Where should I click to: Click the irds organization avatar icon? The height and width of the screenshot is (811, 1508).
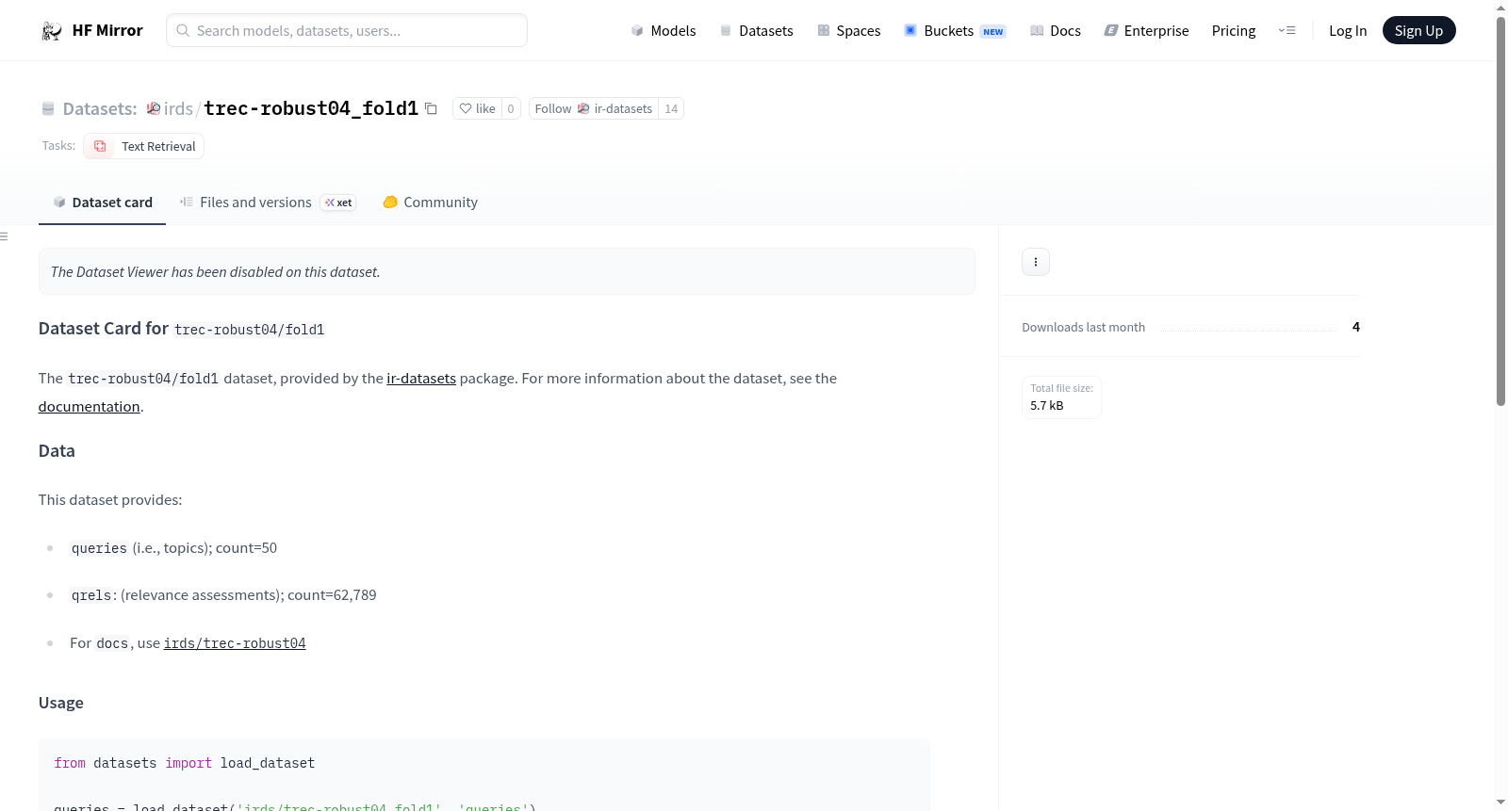(x=154, y=108)
